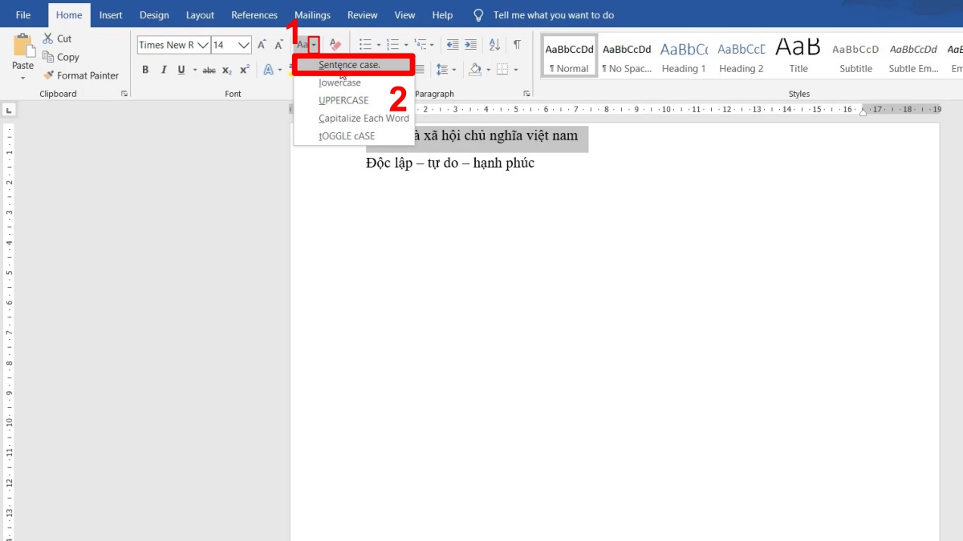Image resolution: width=963 pixels, height=541 pixels.
Task: Click the Tell me what you want box
Action: pyautogui.click(x=554, y=15)
